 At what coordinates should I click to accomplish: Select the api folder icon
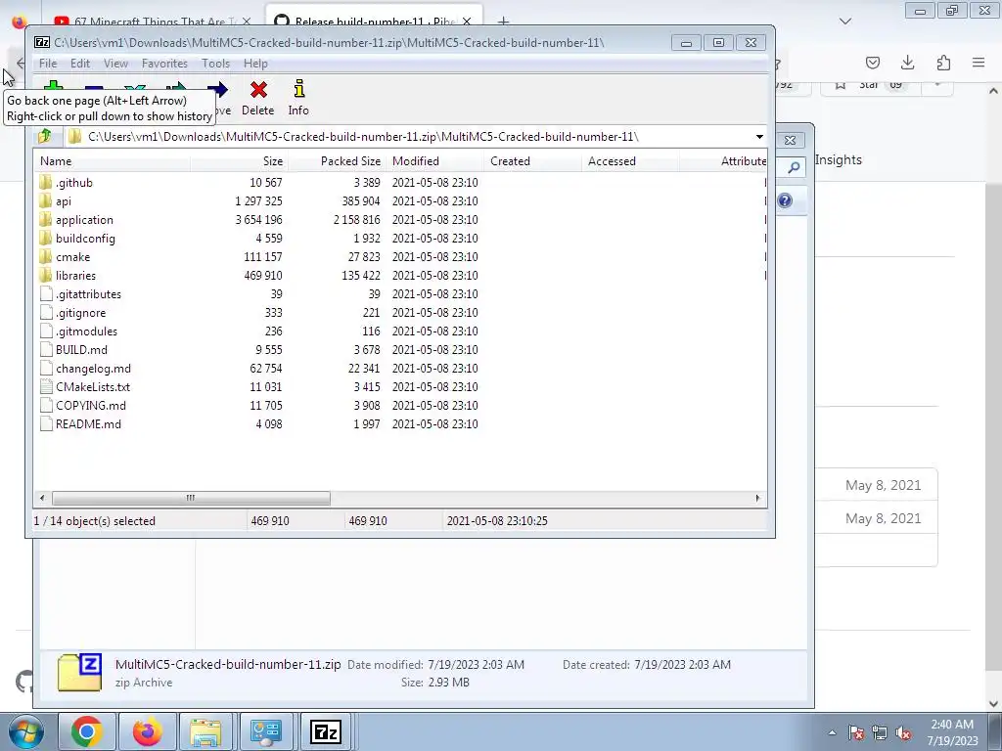(x=45, y=201)
